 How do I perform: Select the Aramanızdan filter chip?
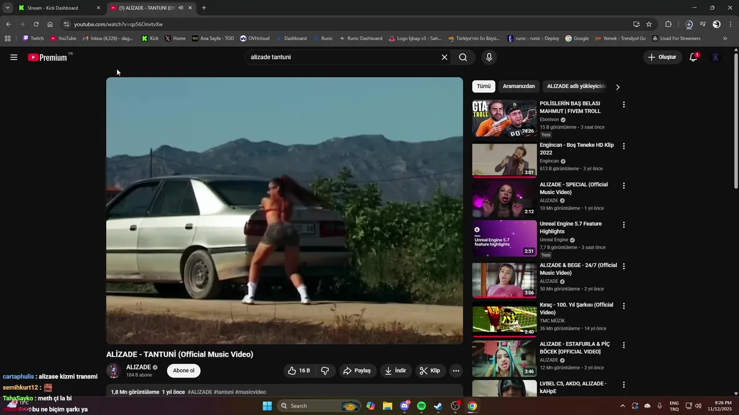point(518,86)
